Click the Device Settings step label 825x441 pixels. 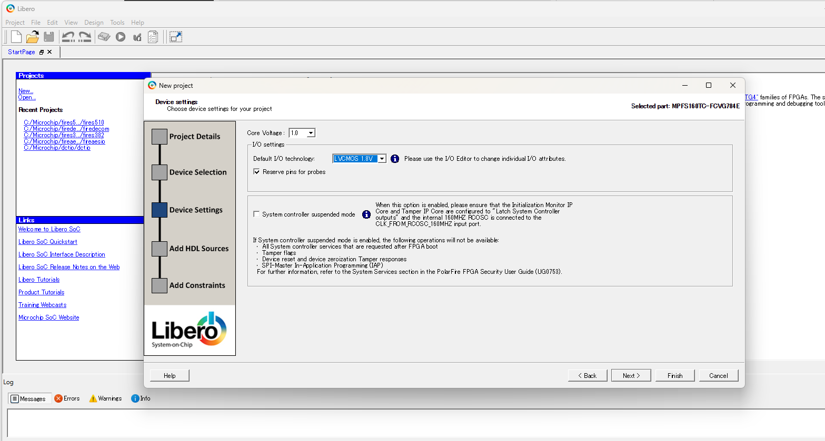(196, 210)
